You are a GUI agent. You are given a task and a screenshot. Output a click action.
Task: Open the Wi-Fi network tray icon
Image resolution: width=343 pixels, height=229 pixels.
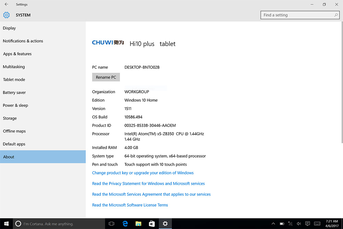[x=290, y=224]
